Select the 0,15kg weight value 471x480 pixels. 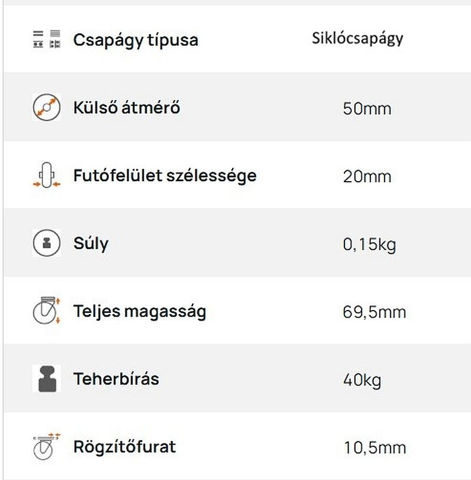click(370, 245)
